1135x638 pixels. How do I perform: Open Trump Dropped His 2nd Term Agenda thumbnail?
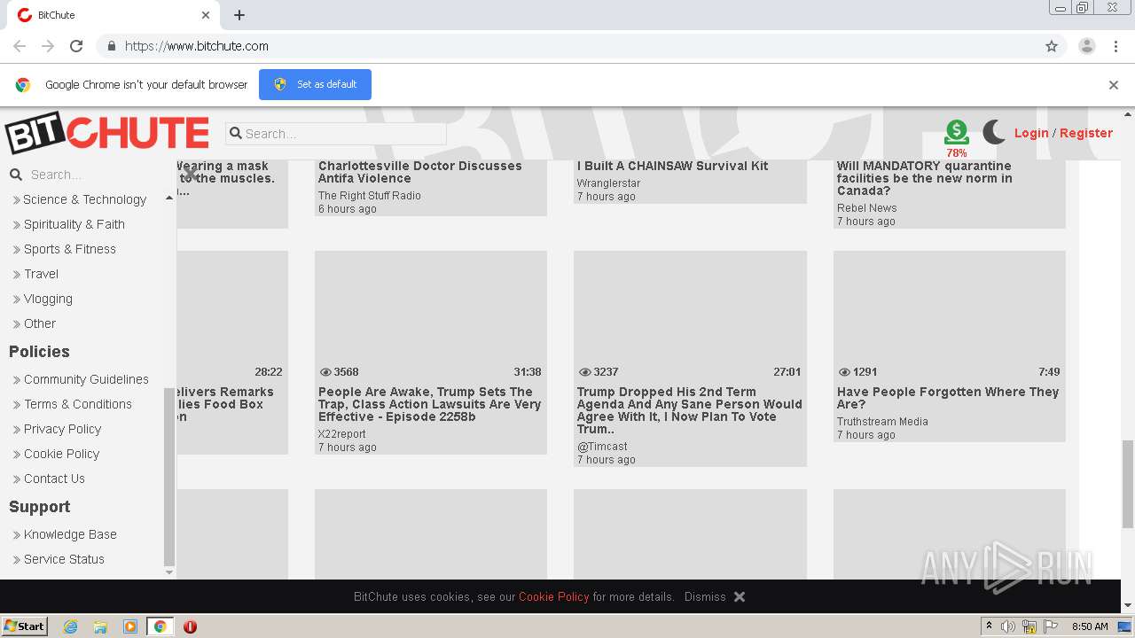coord(690,316)
